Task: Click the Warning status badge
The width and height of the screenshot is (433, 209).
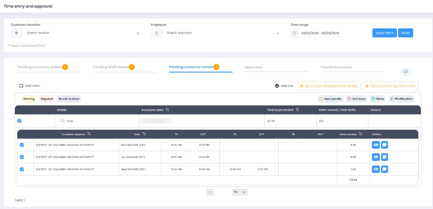Action: click(29, 99)
